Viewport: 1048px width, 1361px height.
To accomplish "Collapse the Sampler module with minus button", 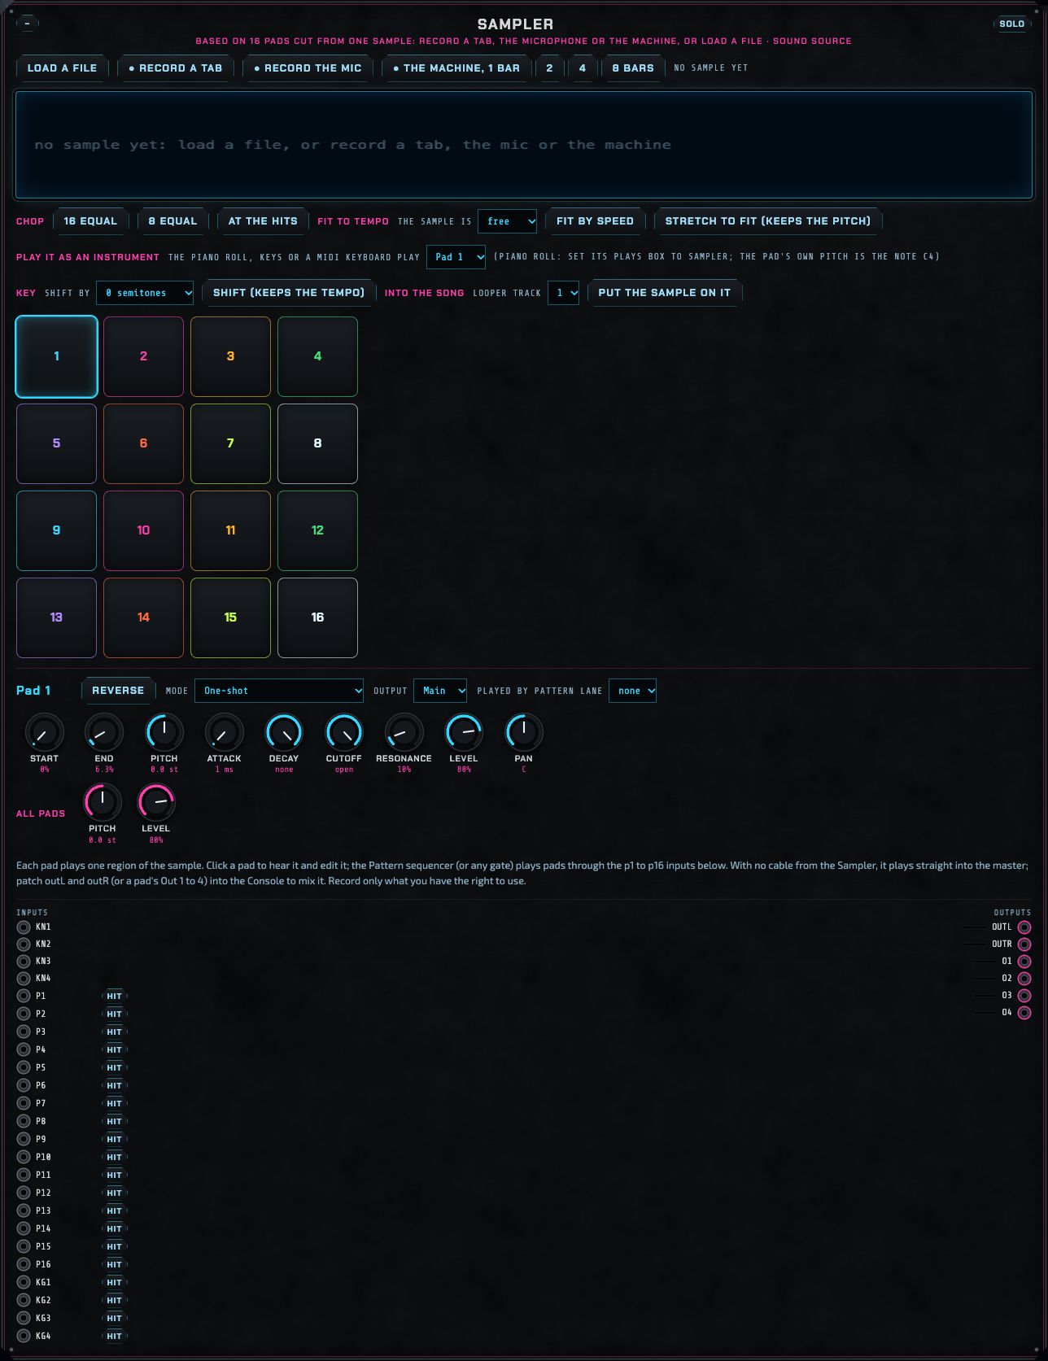I will point(27,24).
